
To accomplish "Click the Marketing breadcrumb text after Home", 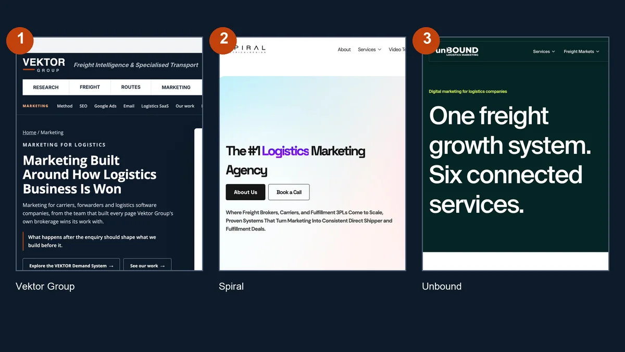I will point(52,132).
